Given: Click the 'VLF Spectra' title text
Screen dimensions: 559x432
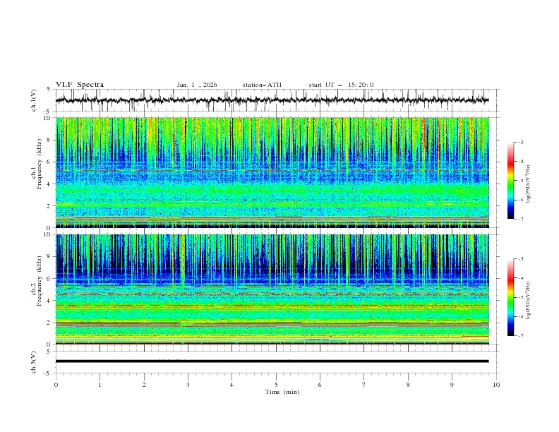Looking at the screenshot, I should pos(80,85).
